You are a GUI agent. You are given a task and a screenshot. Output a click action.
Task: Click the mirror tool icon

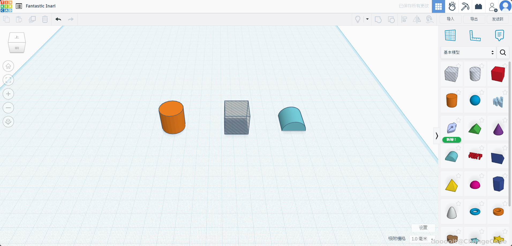pos(417,19)
